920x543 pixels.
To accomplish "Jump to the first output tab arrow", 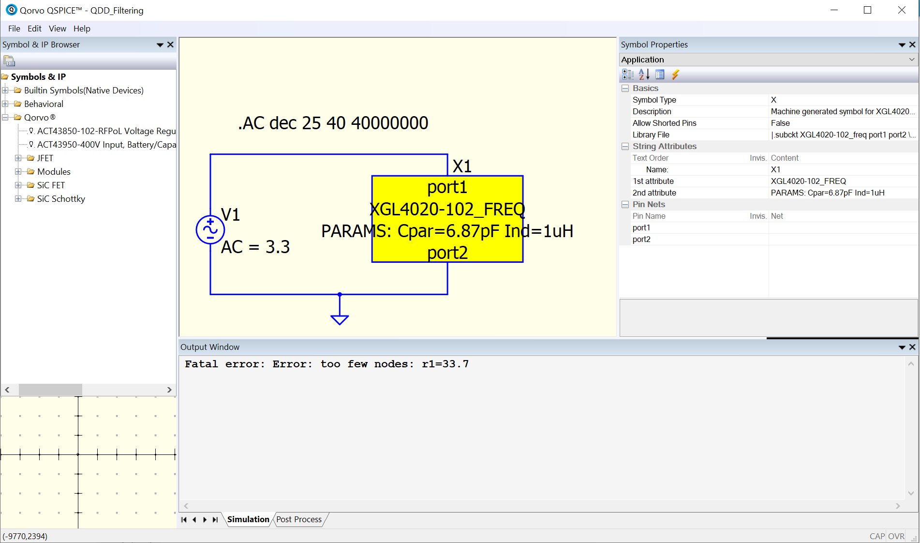I will point(184,520).
